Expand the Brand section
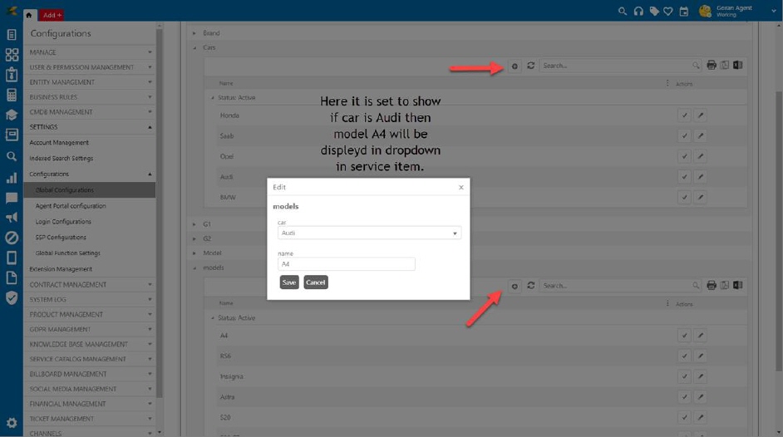 pyautogui.click(x=195, y=33)
